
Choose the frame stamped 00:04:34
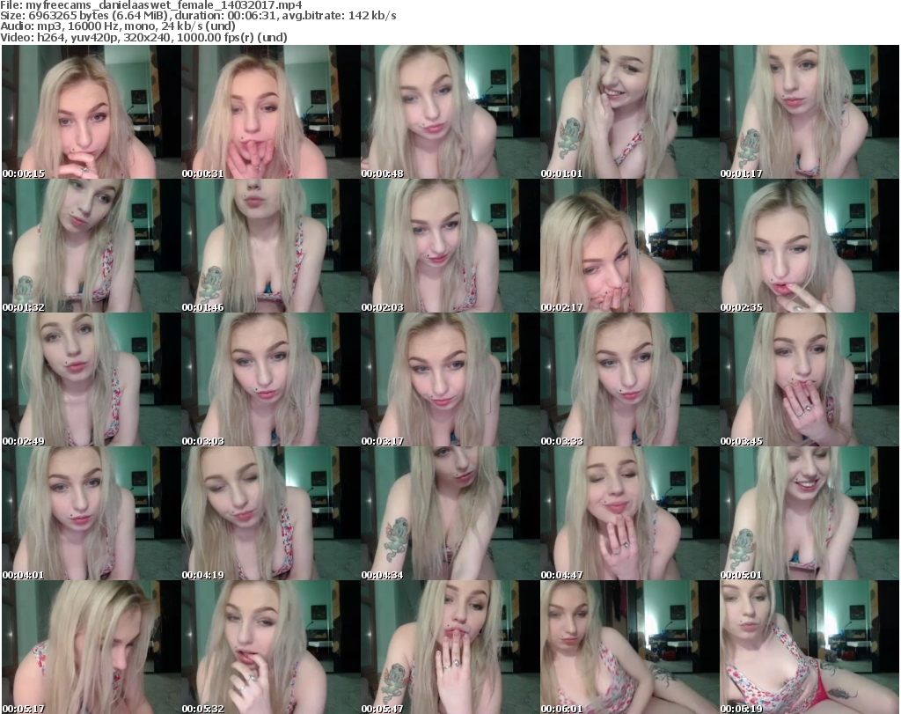pos(450,513)
